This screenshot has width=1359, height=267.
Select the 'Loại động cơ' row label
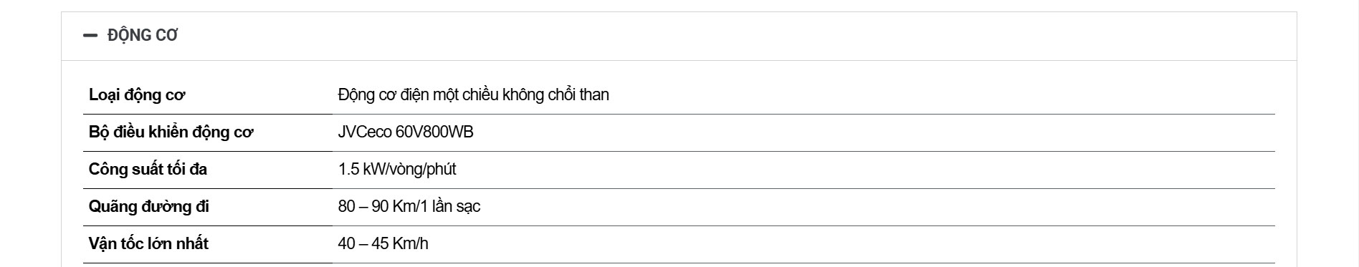137,95
